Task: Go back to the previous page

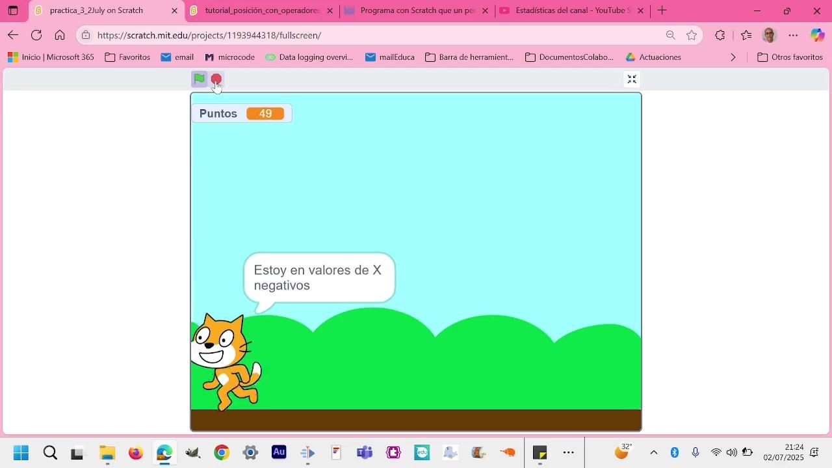Action: pos(13,35)
